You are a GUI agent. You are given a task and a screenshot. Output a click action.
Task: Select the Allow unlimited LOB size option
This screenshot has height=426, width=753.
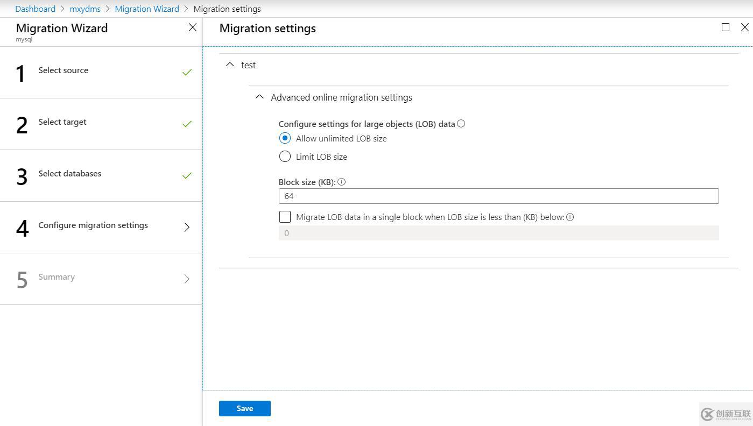(285, 138)
